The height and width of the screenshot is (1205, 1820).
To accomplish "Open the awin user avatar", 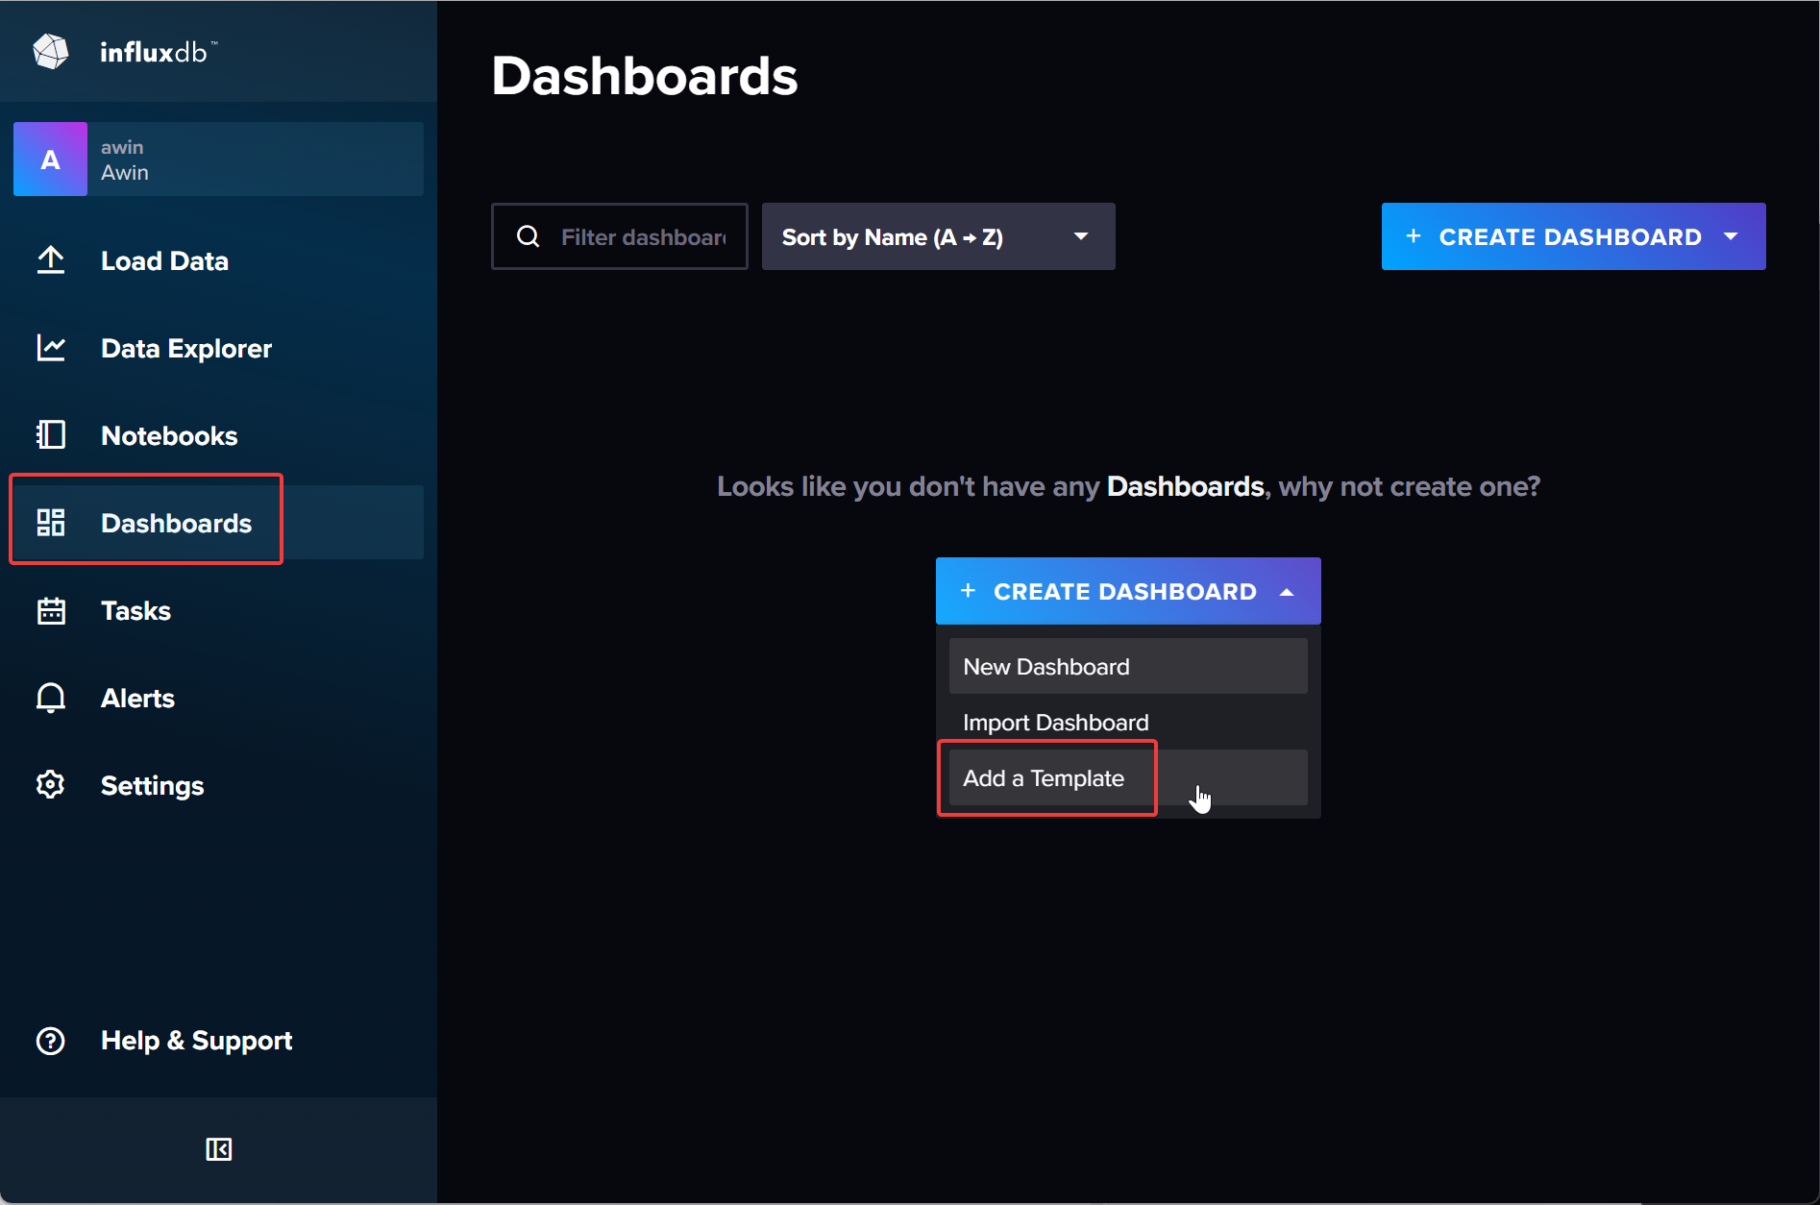I will point(50,160).
